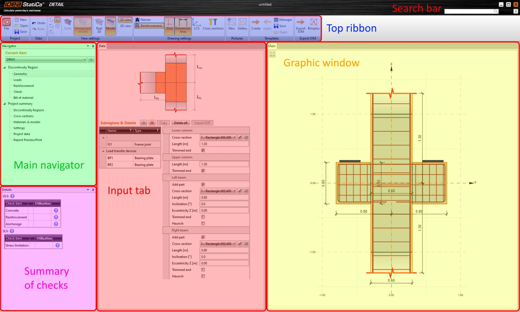
Task: Enable the Left beam Haunch checkbox
Action: (x=203, y=223)
